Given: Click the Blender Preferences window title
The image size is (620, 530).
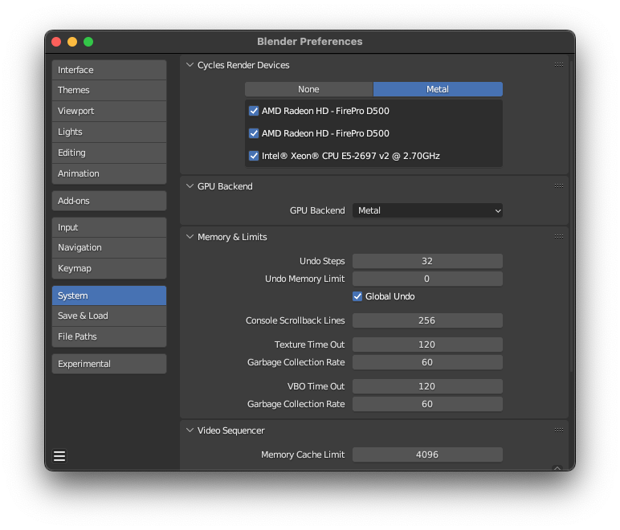Looking at the screenshot, I should click(310, 42).
